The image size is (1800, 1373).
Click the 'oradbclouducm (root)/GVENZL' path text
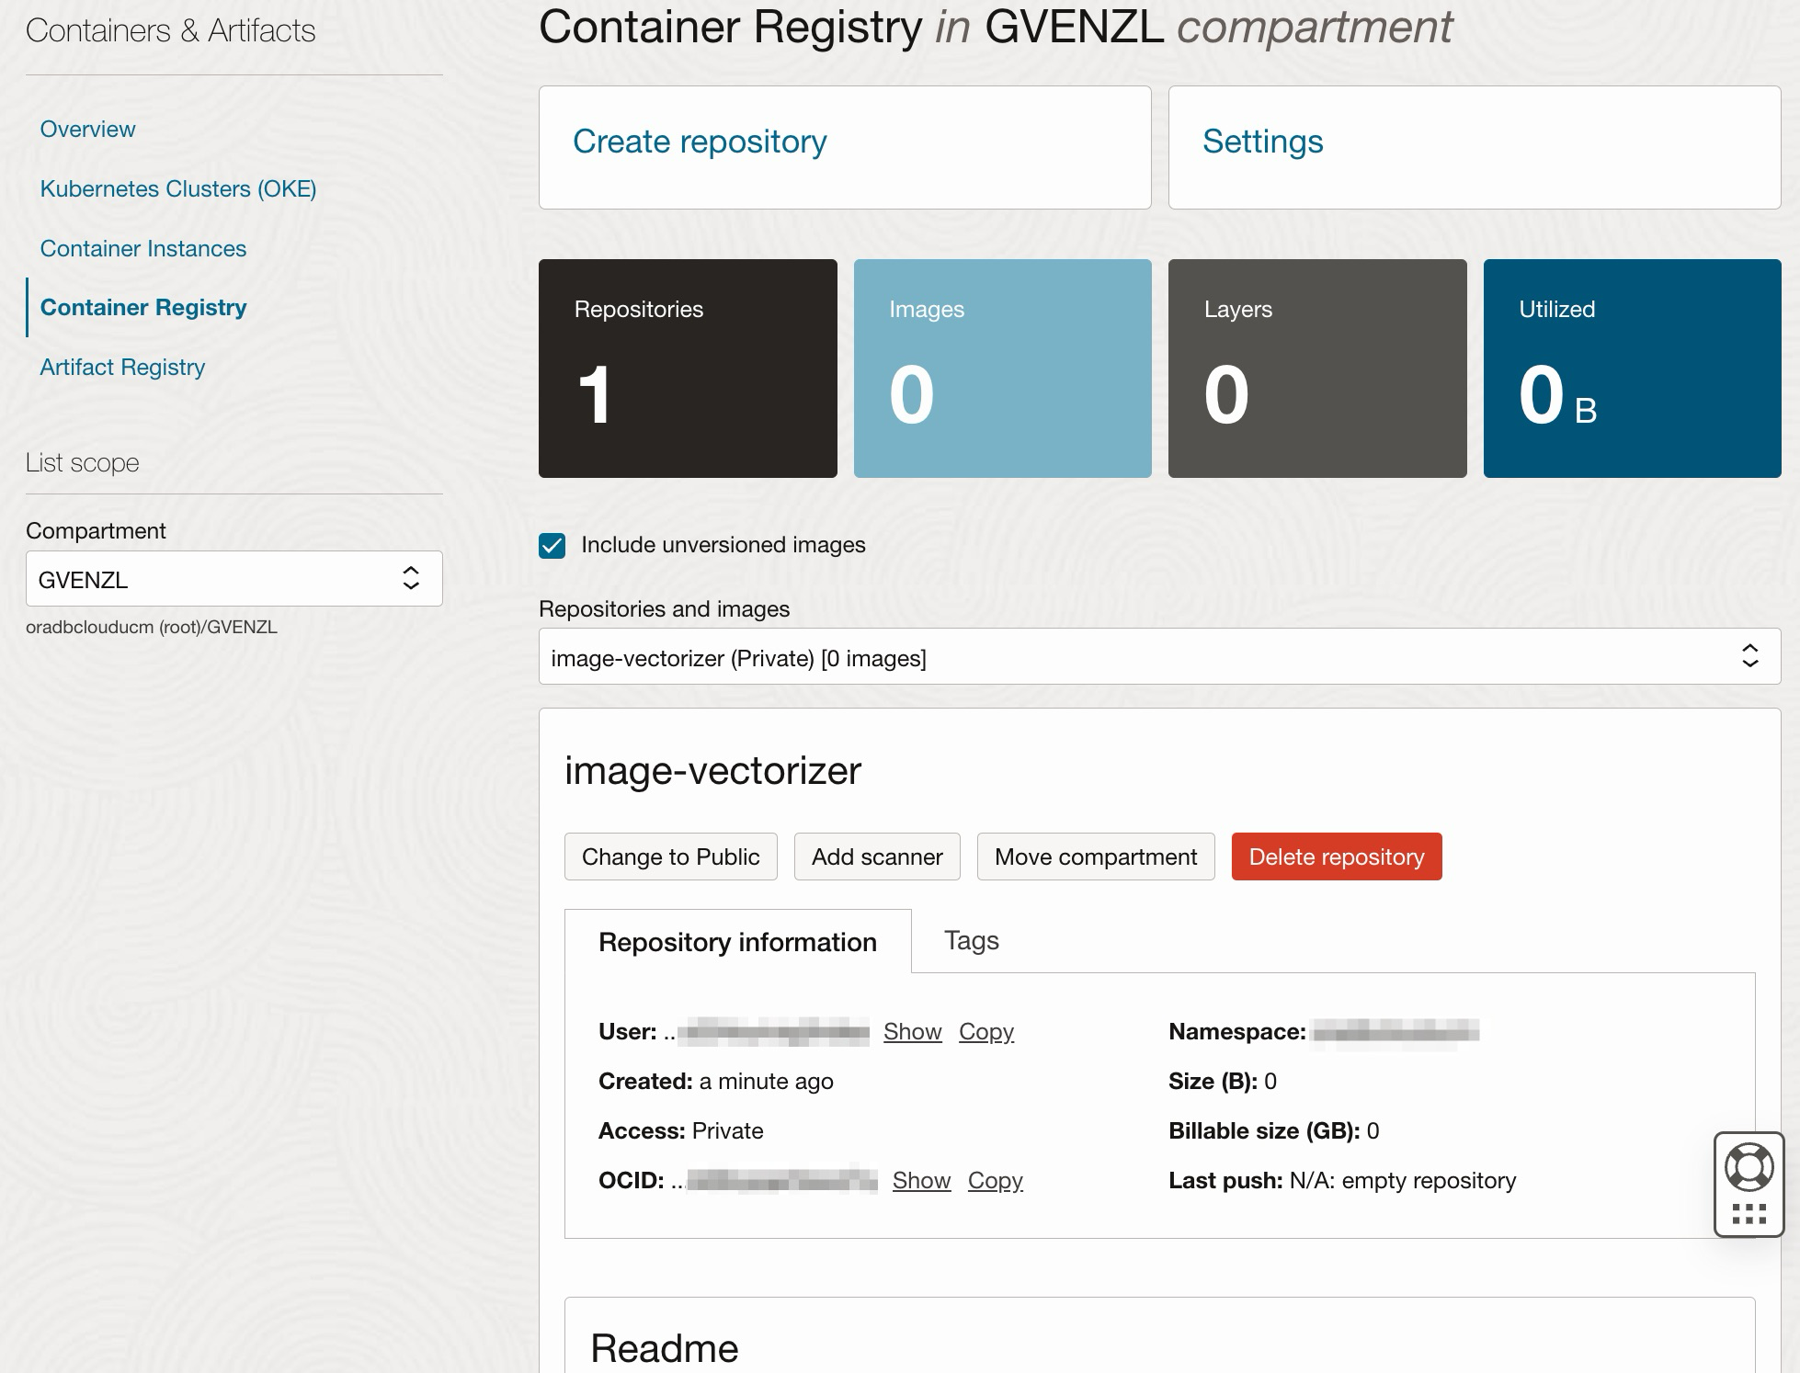[x=152, y=627]
